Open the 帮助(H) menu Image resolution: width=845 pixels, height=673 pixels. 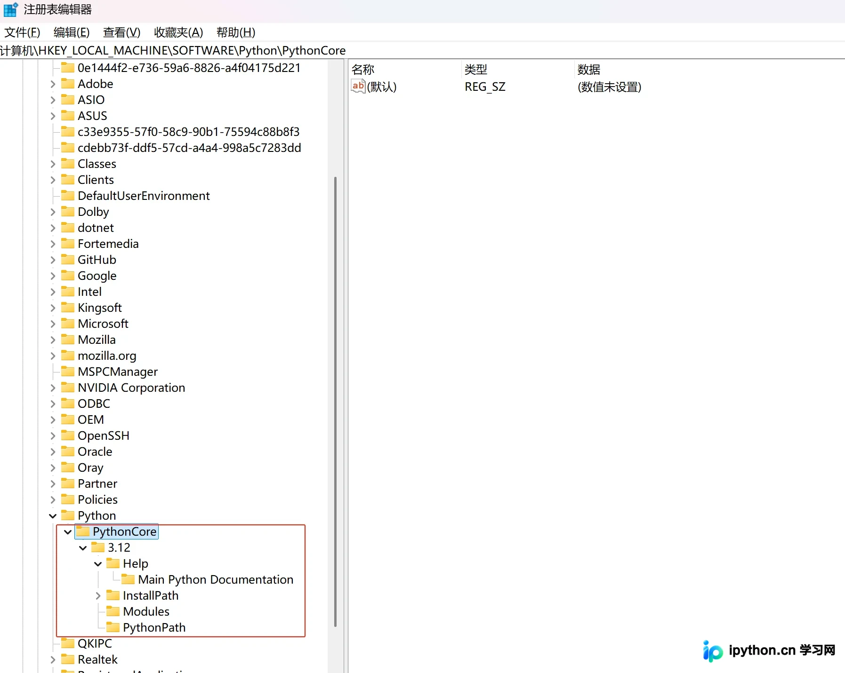[236, 32]
